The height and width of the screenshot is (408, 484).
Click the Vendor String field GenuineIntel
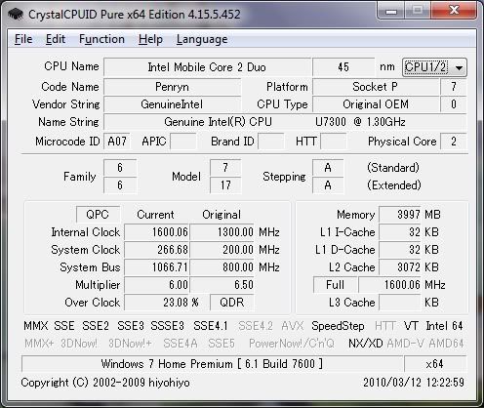pyautogui.click(x=172, y=104)
